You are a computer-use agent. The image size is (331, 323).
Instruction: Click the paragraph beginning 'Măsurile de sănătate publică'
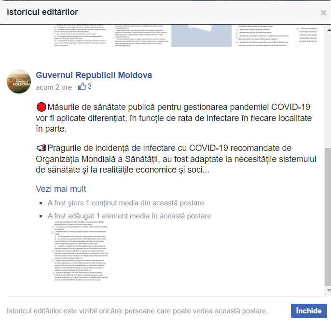[x=174, y=118]
